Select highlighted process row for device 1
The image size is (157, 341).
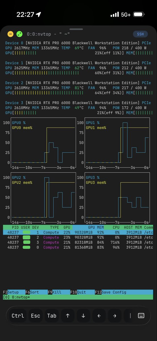pyautogui.click(x=78, y=232)
